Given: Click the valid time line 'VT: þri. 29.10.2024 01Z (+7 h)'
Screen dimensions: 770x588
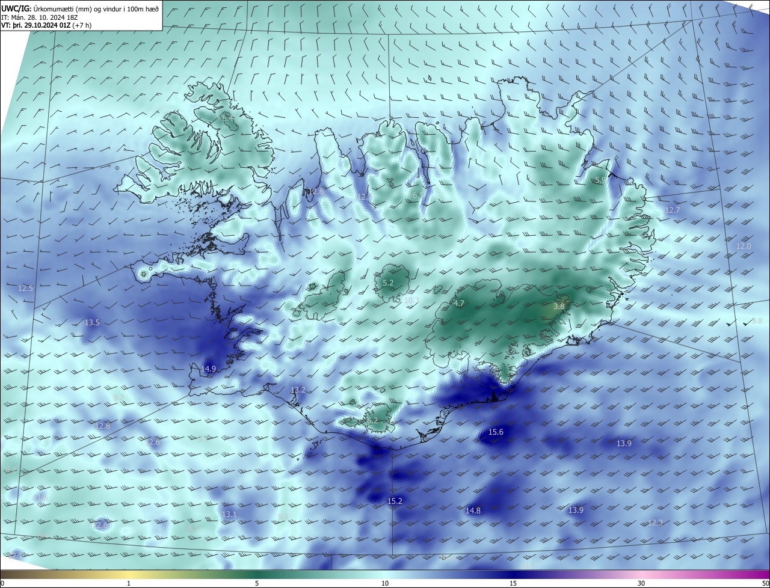Looking at the screenshot, I should point(46,26).
